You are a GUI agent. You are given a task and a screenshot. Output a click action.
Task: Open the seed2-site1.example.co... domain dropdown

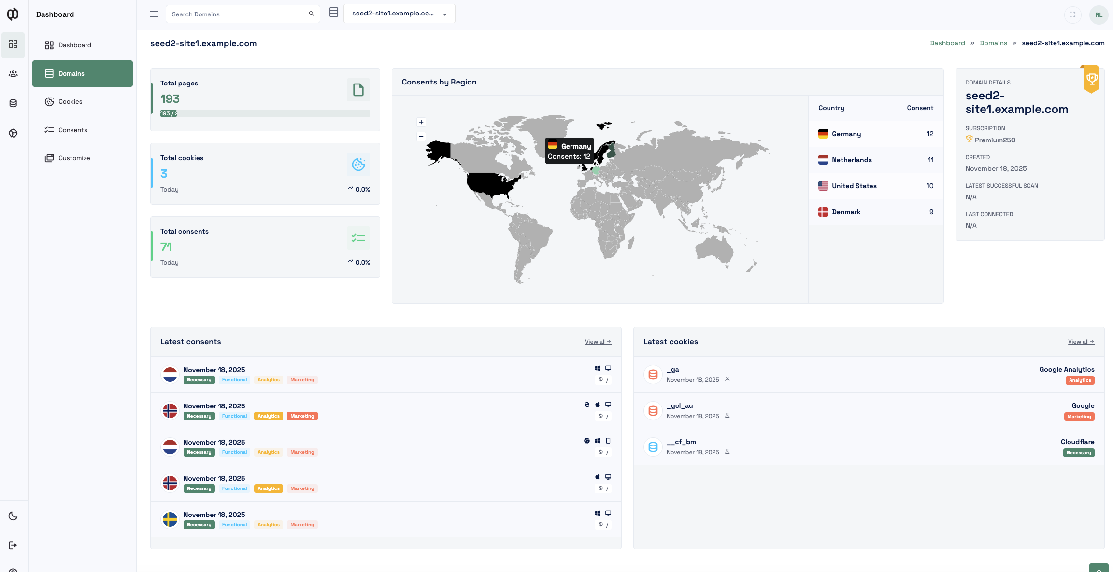[400, 14]
